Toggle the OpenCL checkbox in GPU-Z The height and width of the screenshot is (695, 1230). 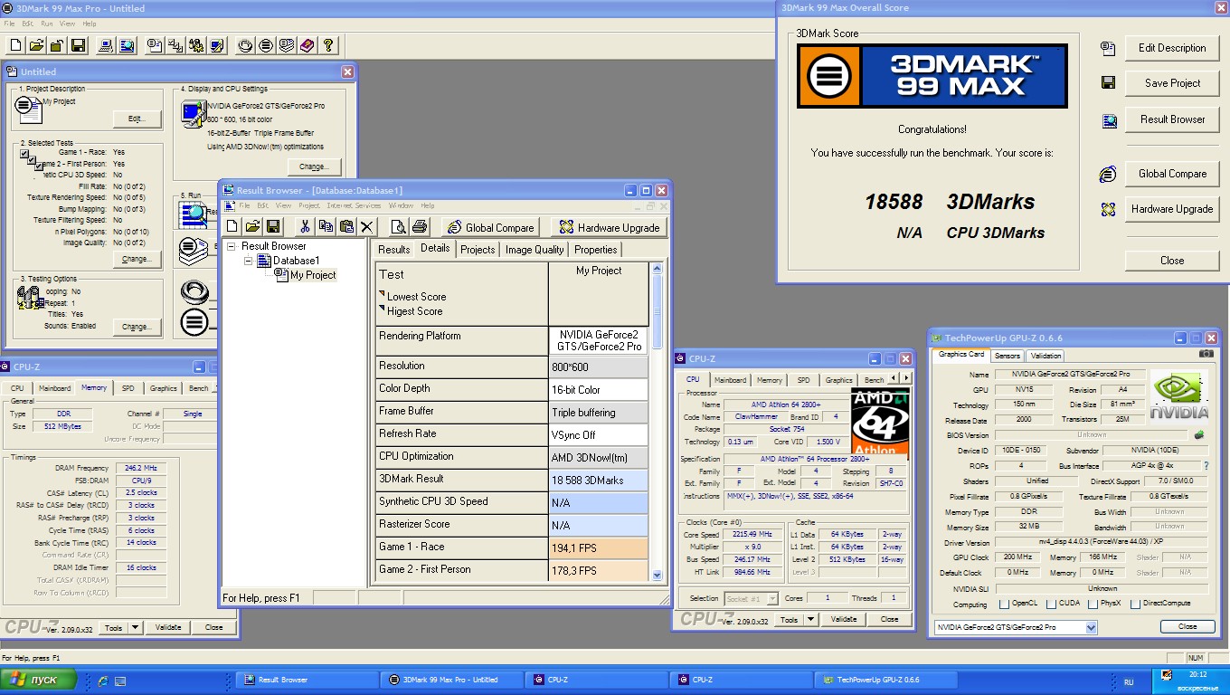point(1004,604)
